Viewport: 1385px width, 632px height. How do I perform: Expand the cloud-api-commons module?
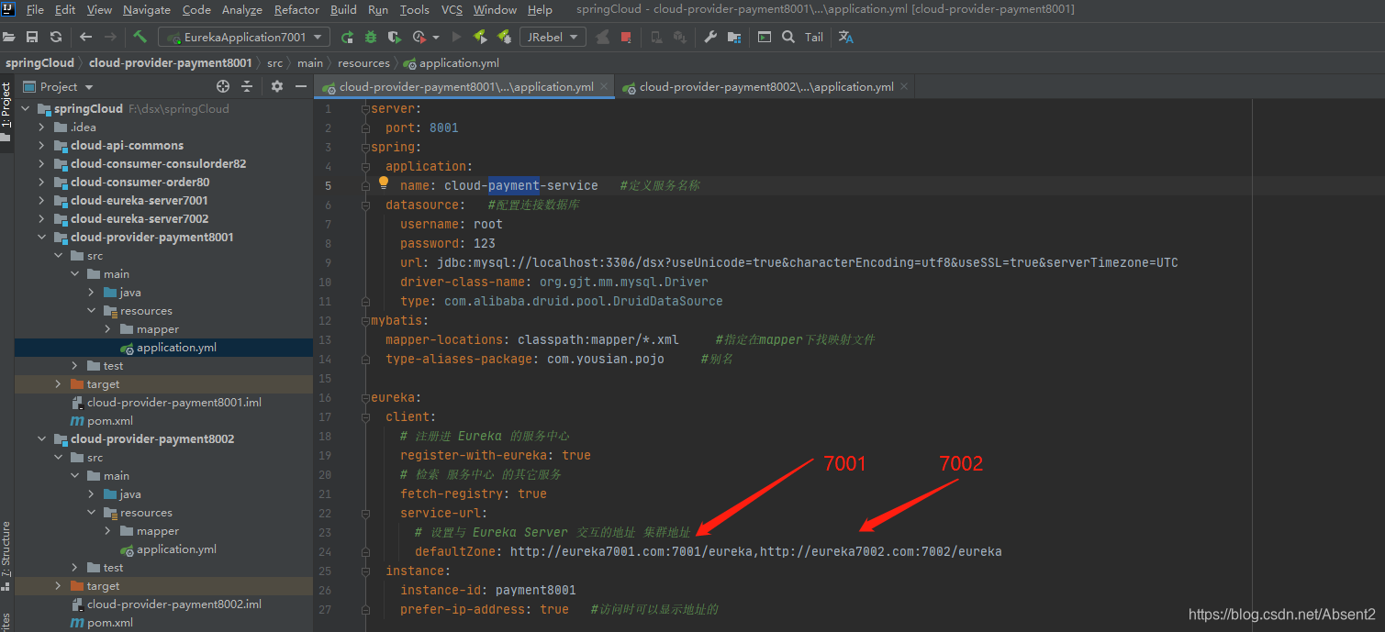click(41, 146)
